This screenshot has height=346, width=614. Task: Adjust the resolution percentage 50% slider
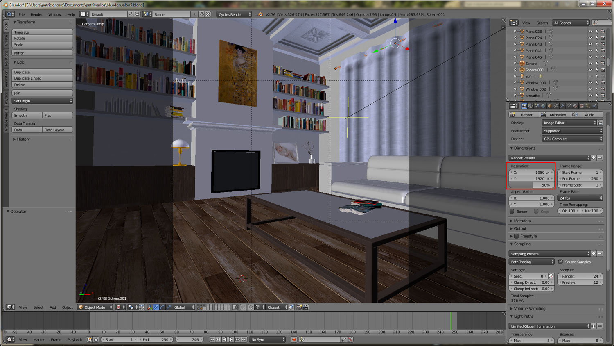pyautogui.click(x=531, y=185)
